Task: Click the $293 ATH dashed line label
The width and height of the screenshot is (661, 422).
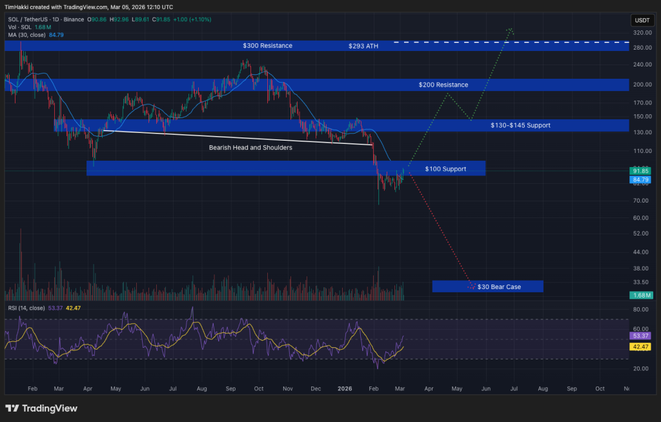Action: click(x=361, y=46)
